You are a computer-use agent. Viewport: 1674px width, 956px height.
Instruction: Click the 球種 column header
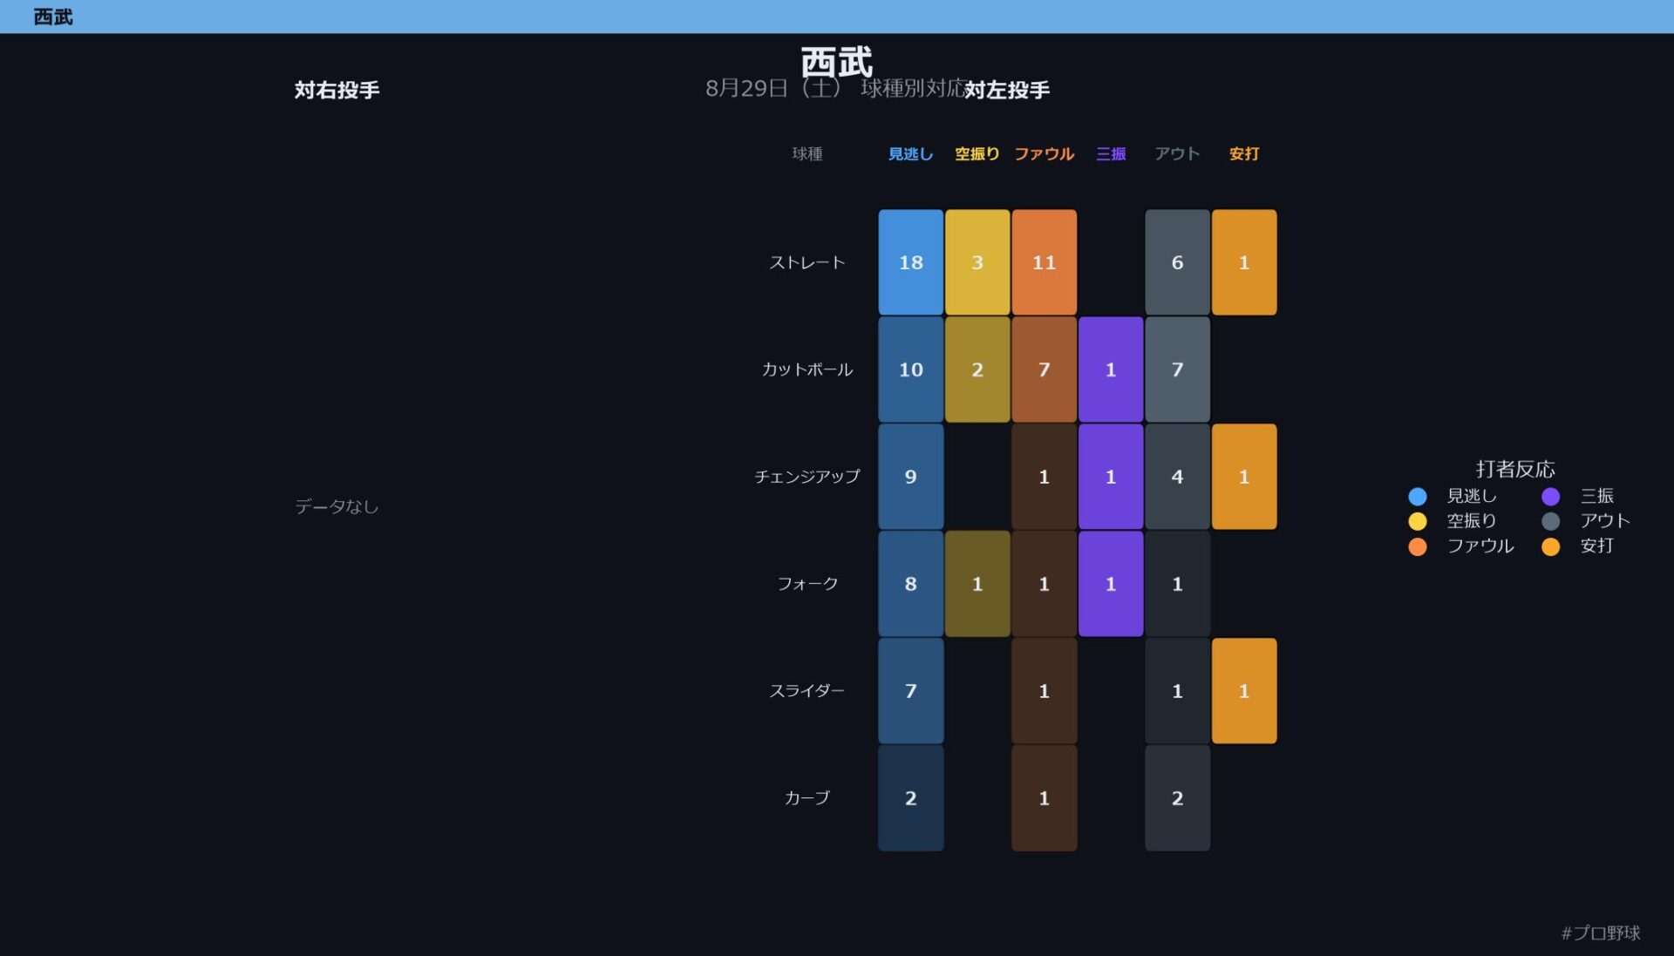click(807, 154)
